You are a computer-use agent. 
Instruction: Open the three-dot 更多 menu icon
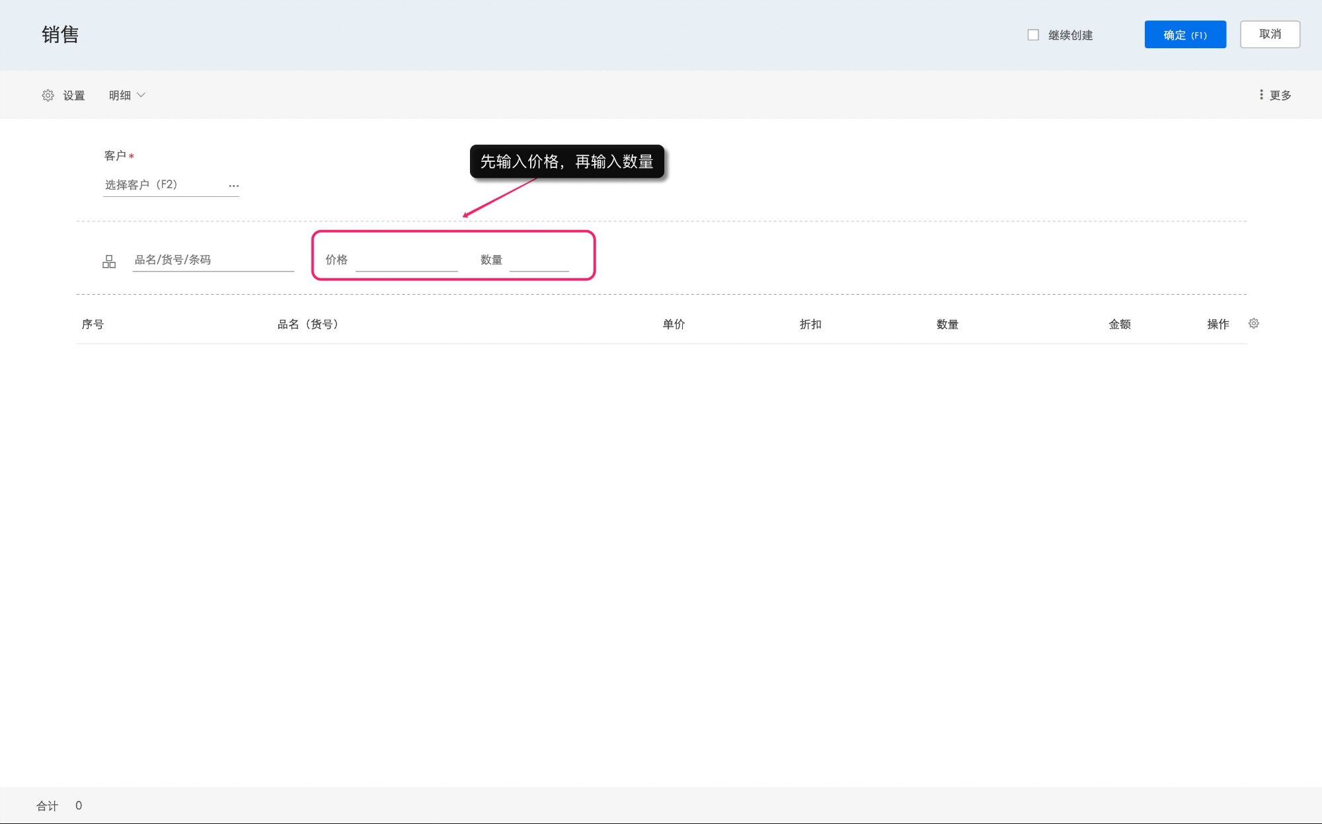coord(1261,95)
